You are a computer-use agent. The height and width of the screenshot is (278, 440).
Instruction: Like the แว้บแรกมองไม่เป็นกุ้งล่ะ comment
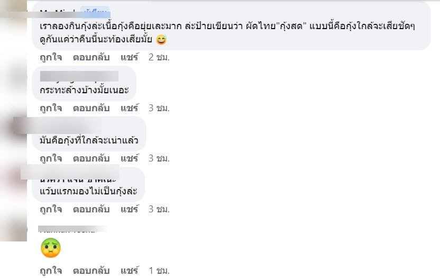pyautogui.click(x=51, y=209)
